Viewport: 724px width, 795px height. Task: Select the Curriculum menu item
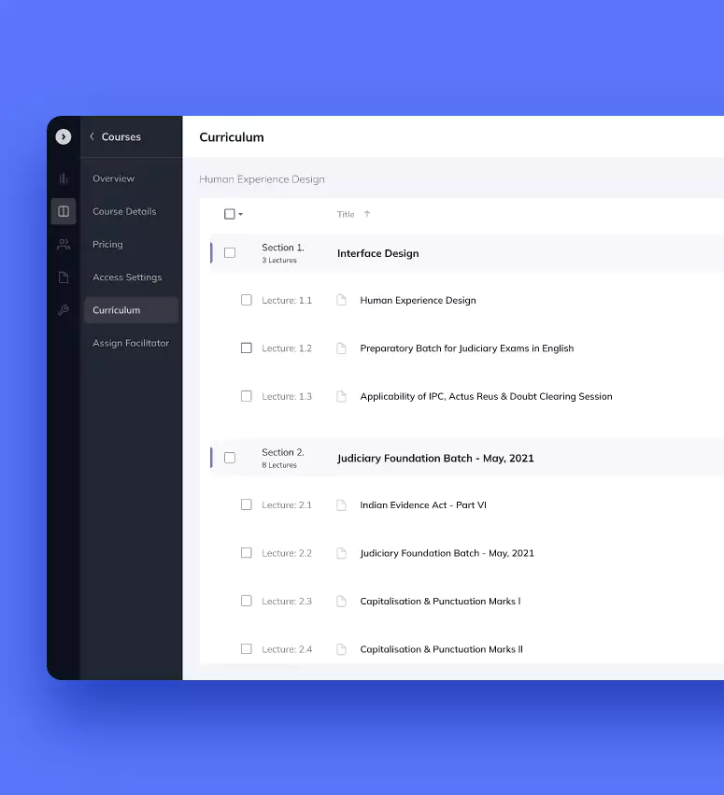[x=132, y=310]
